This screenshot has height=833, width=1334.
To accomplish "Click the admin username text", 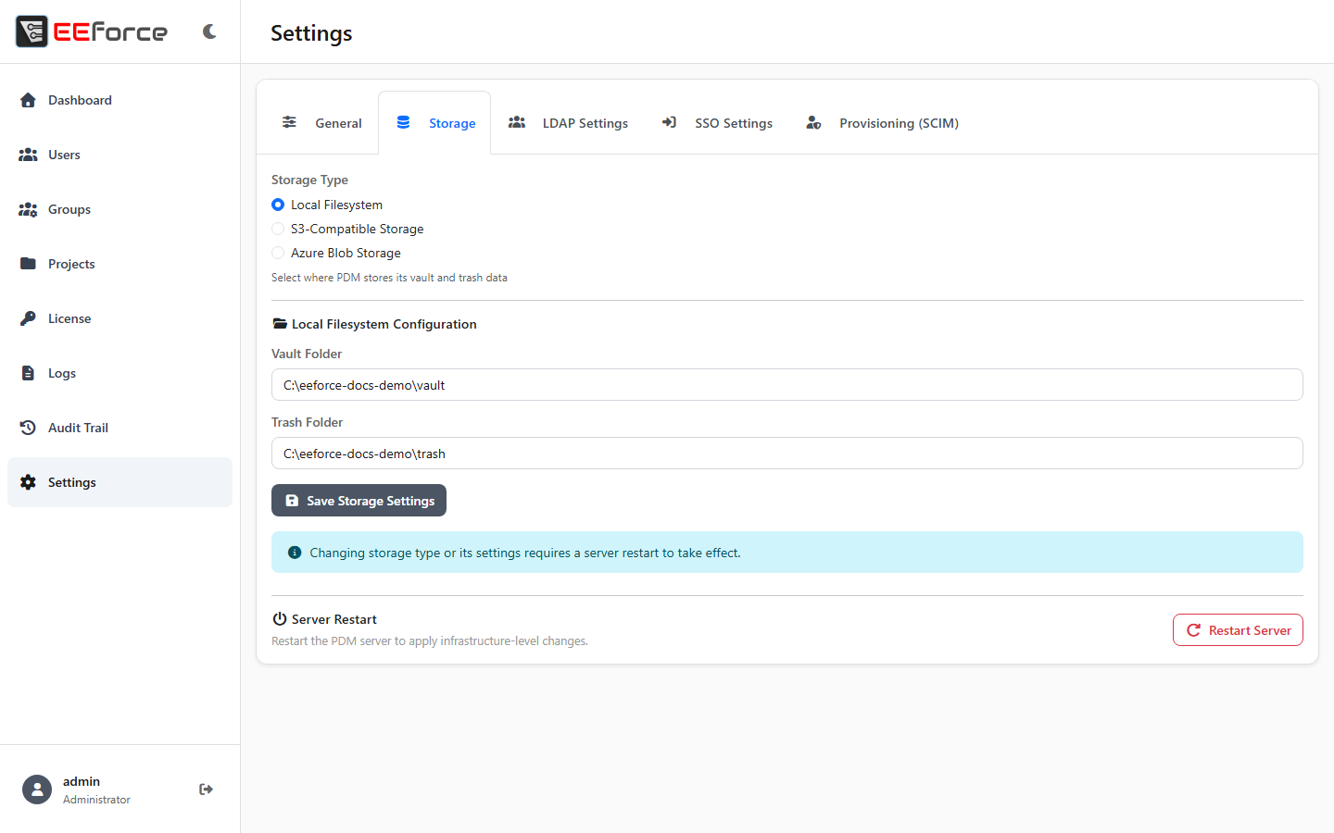I will [82, 781].
